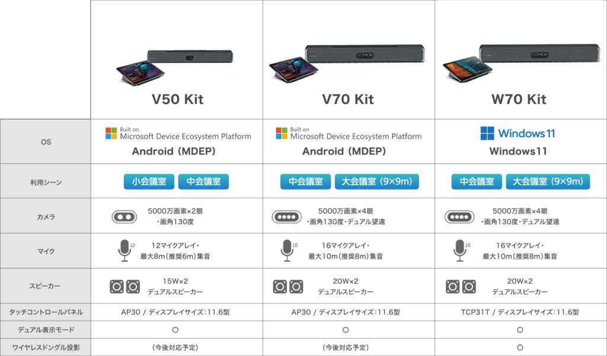Click the V70 Kit heading text

point(347,99)
